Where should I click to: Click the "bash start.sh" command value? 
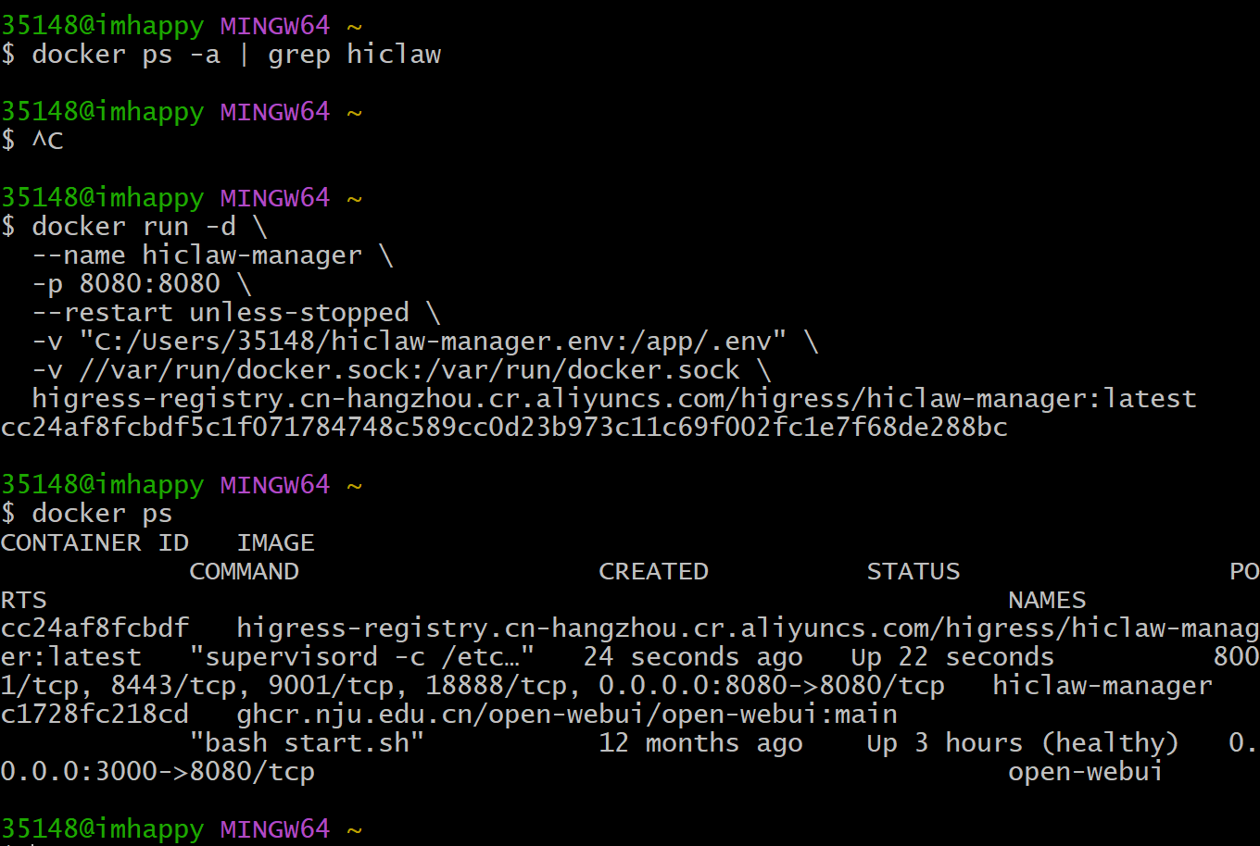point(307,743)
